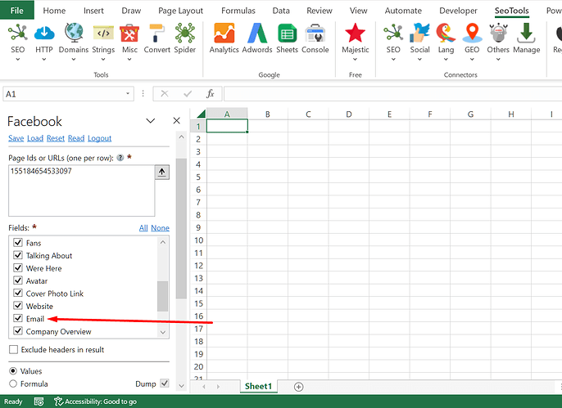Open the SEO connectors icon
The width and height of the screenshot is (562, 408).
393,33
